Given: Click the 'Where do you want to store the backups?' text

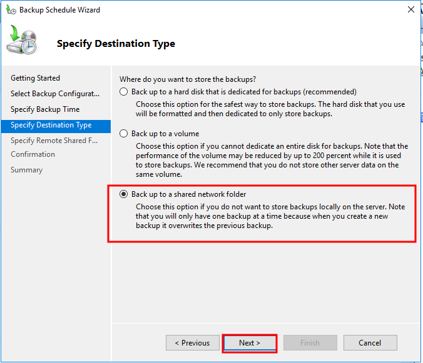Looking at the screenshot, I should click(x=188, y=79).
